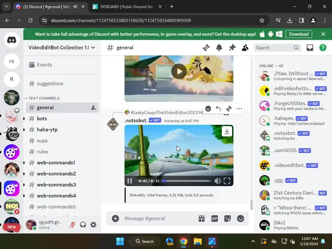Click the Download desktop app button
Viewport: 332px width, 249px height.
coord(299,34)
